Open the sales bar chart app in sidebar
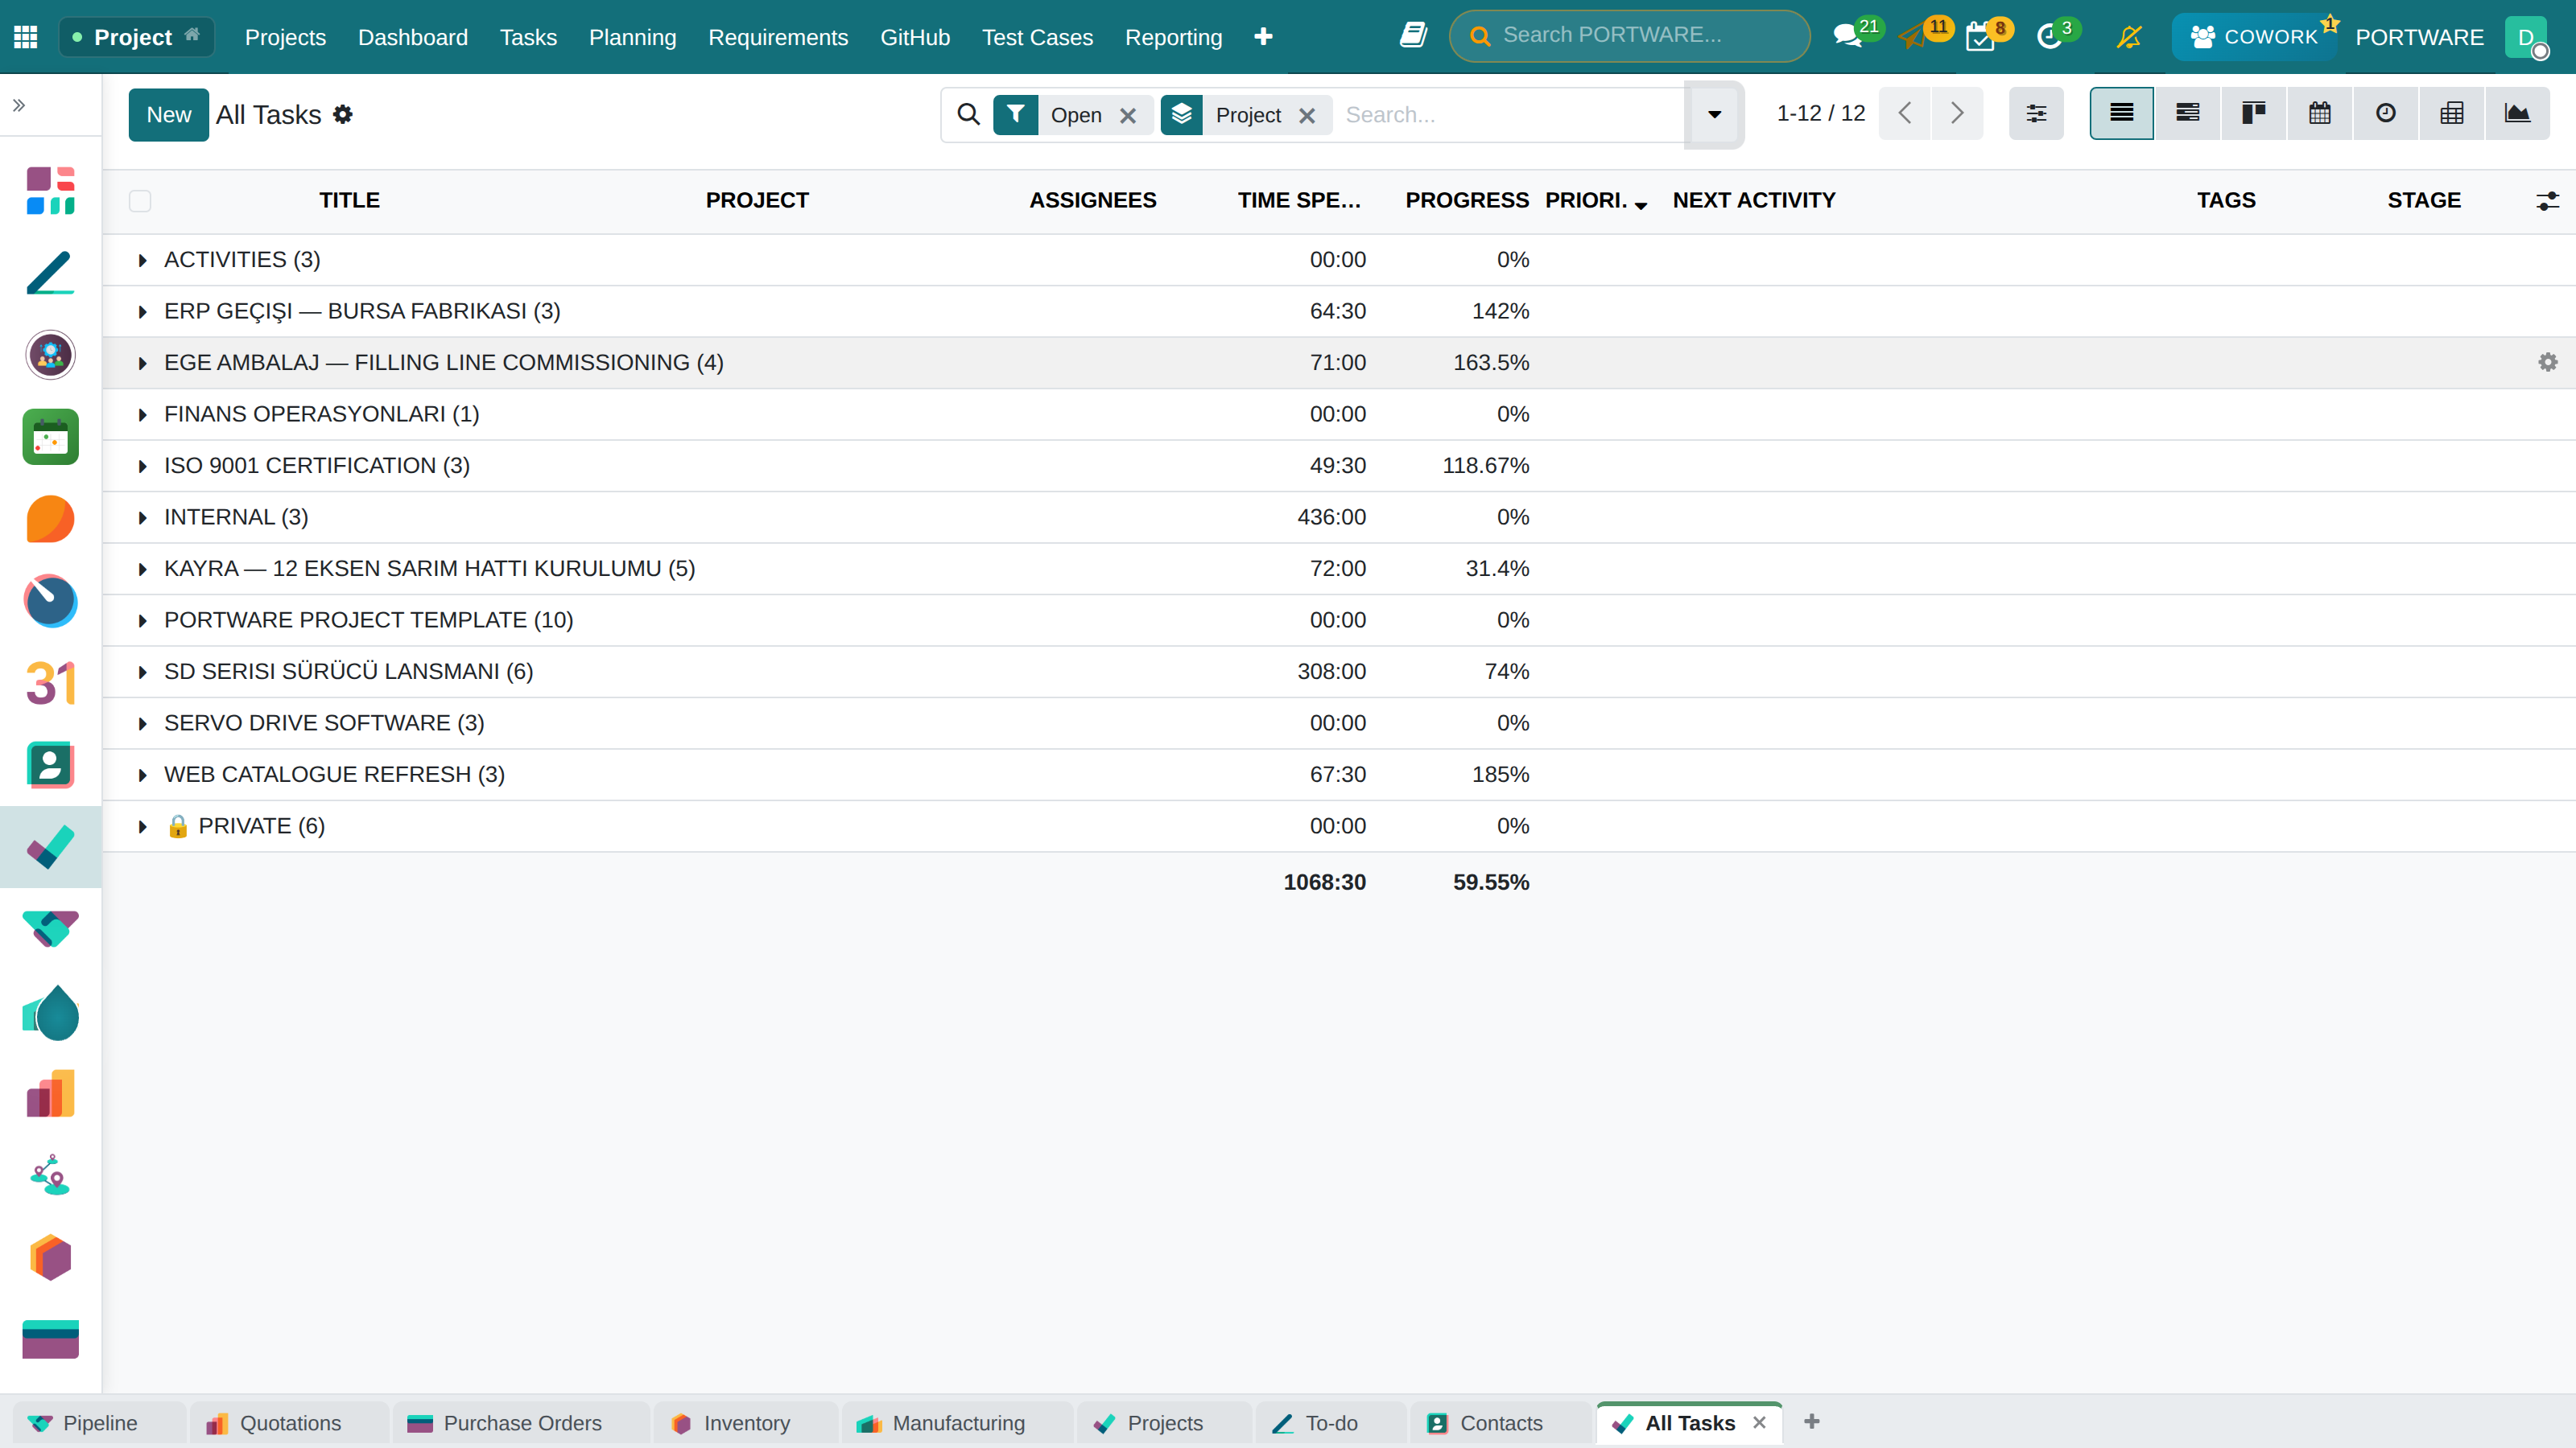The width and height of the screenshot is (2576, 1448). point(51,1092)
